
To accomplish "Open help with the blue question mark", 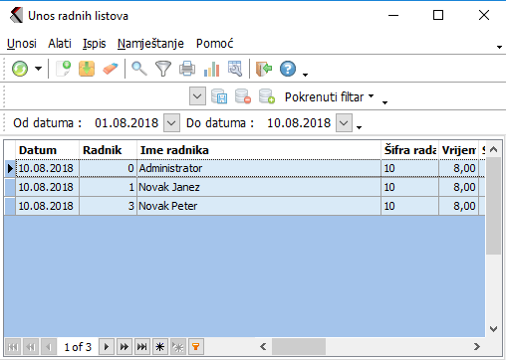I will tap(288, 69).
